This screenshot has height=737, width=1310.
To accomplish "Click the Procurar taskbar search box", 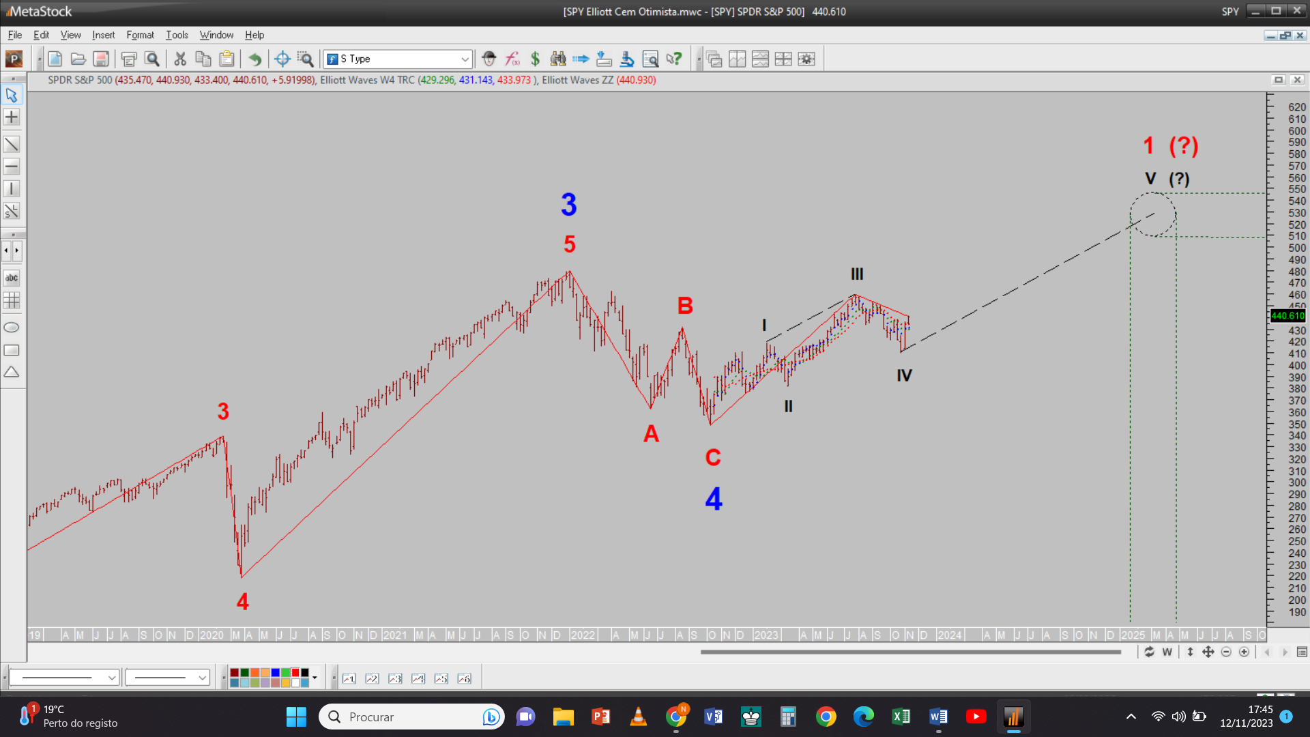I will click(409, 717).
